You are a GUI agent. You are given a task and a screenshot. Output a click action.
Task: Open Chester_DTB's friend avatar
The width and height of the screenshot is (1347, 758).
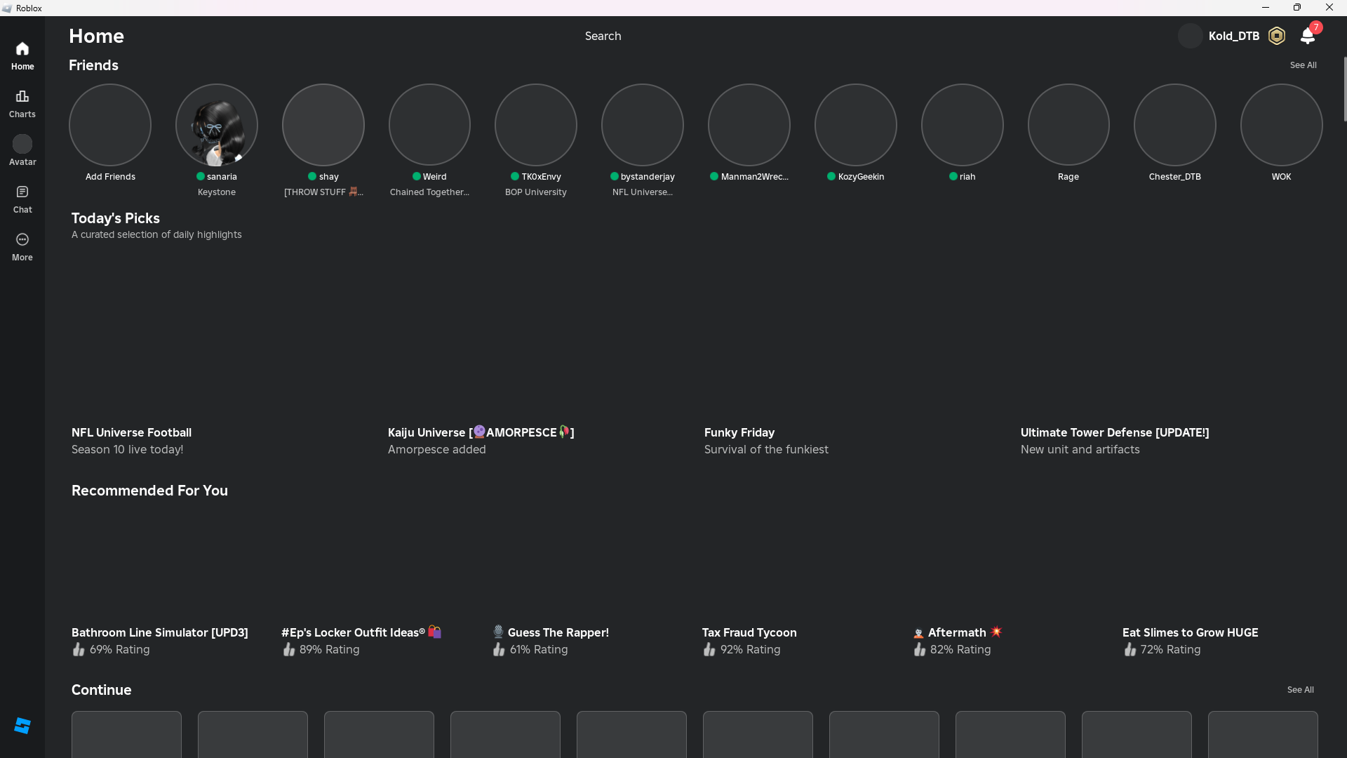coord(1175,125)
